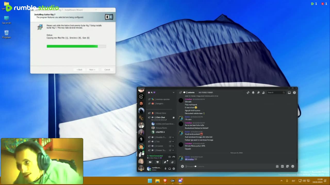
Task: Share your screen in Discord
Action: pyautogui.click(x=158, y=162)
